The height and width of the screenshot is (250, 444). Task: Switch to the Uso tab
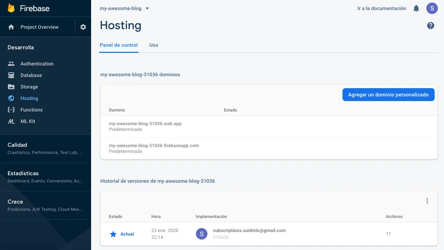point(154,45)
